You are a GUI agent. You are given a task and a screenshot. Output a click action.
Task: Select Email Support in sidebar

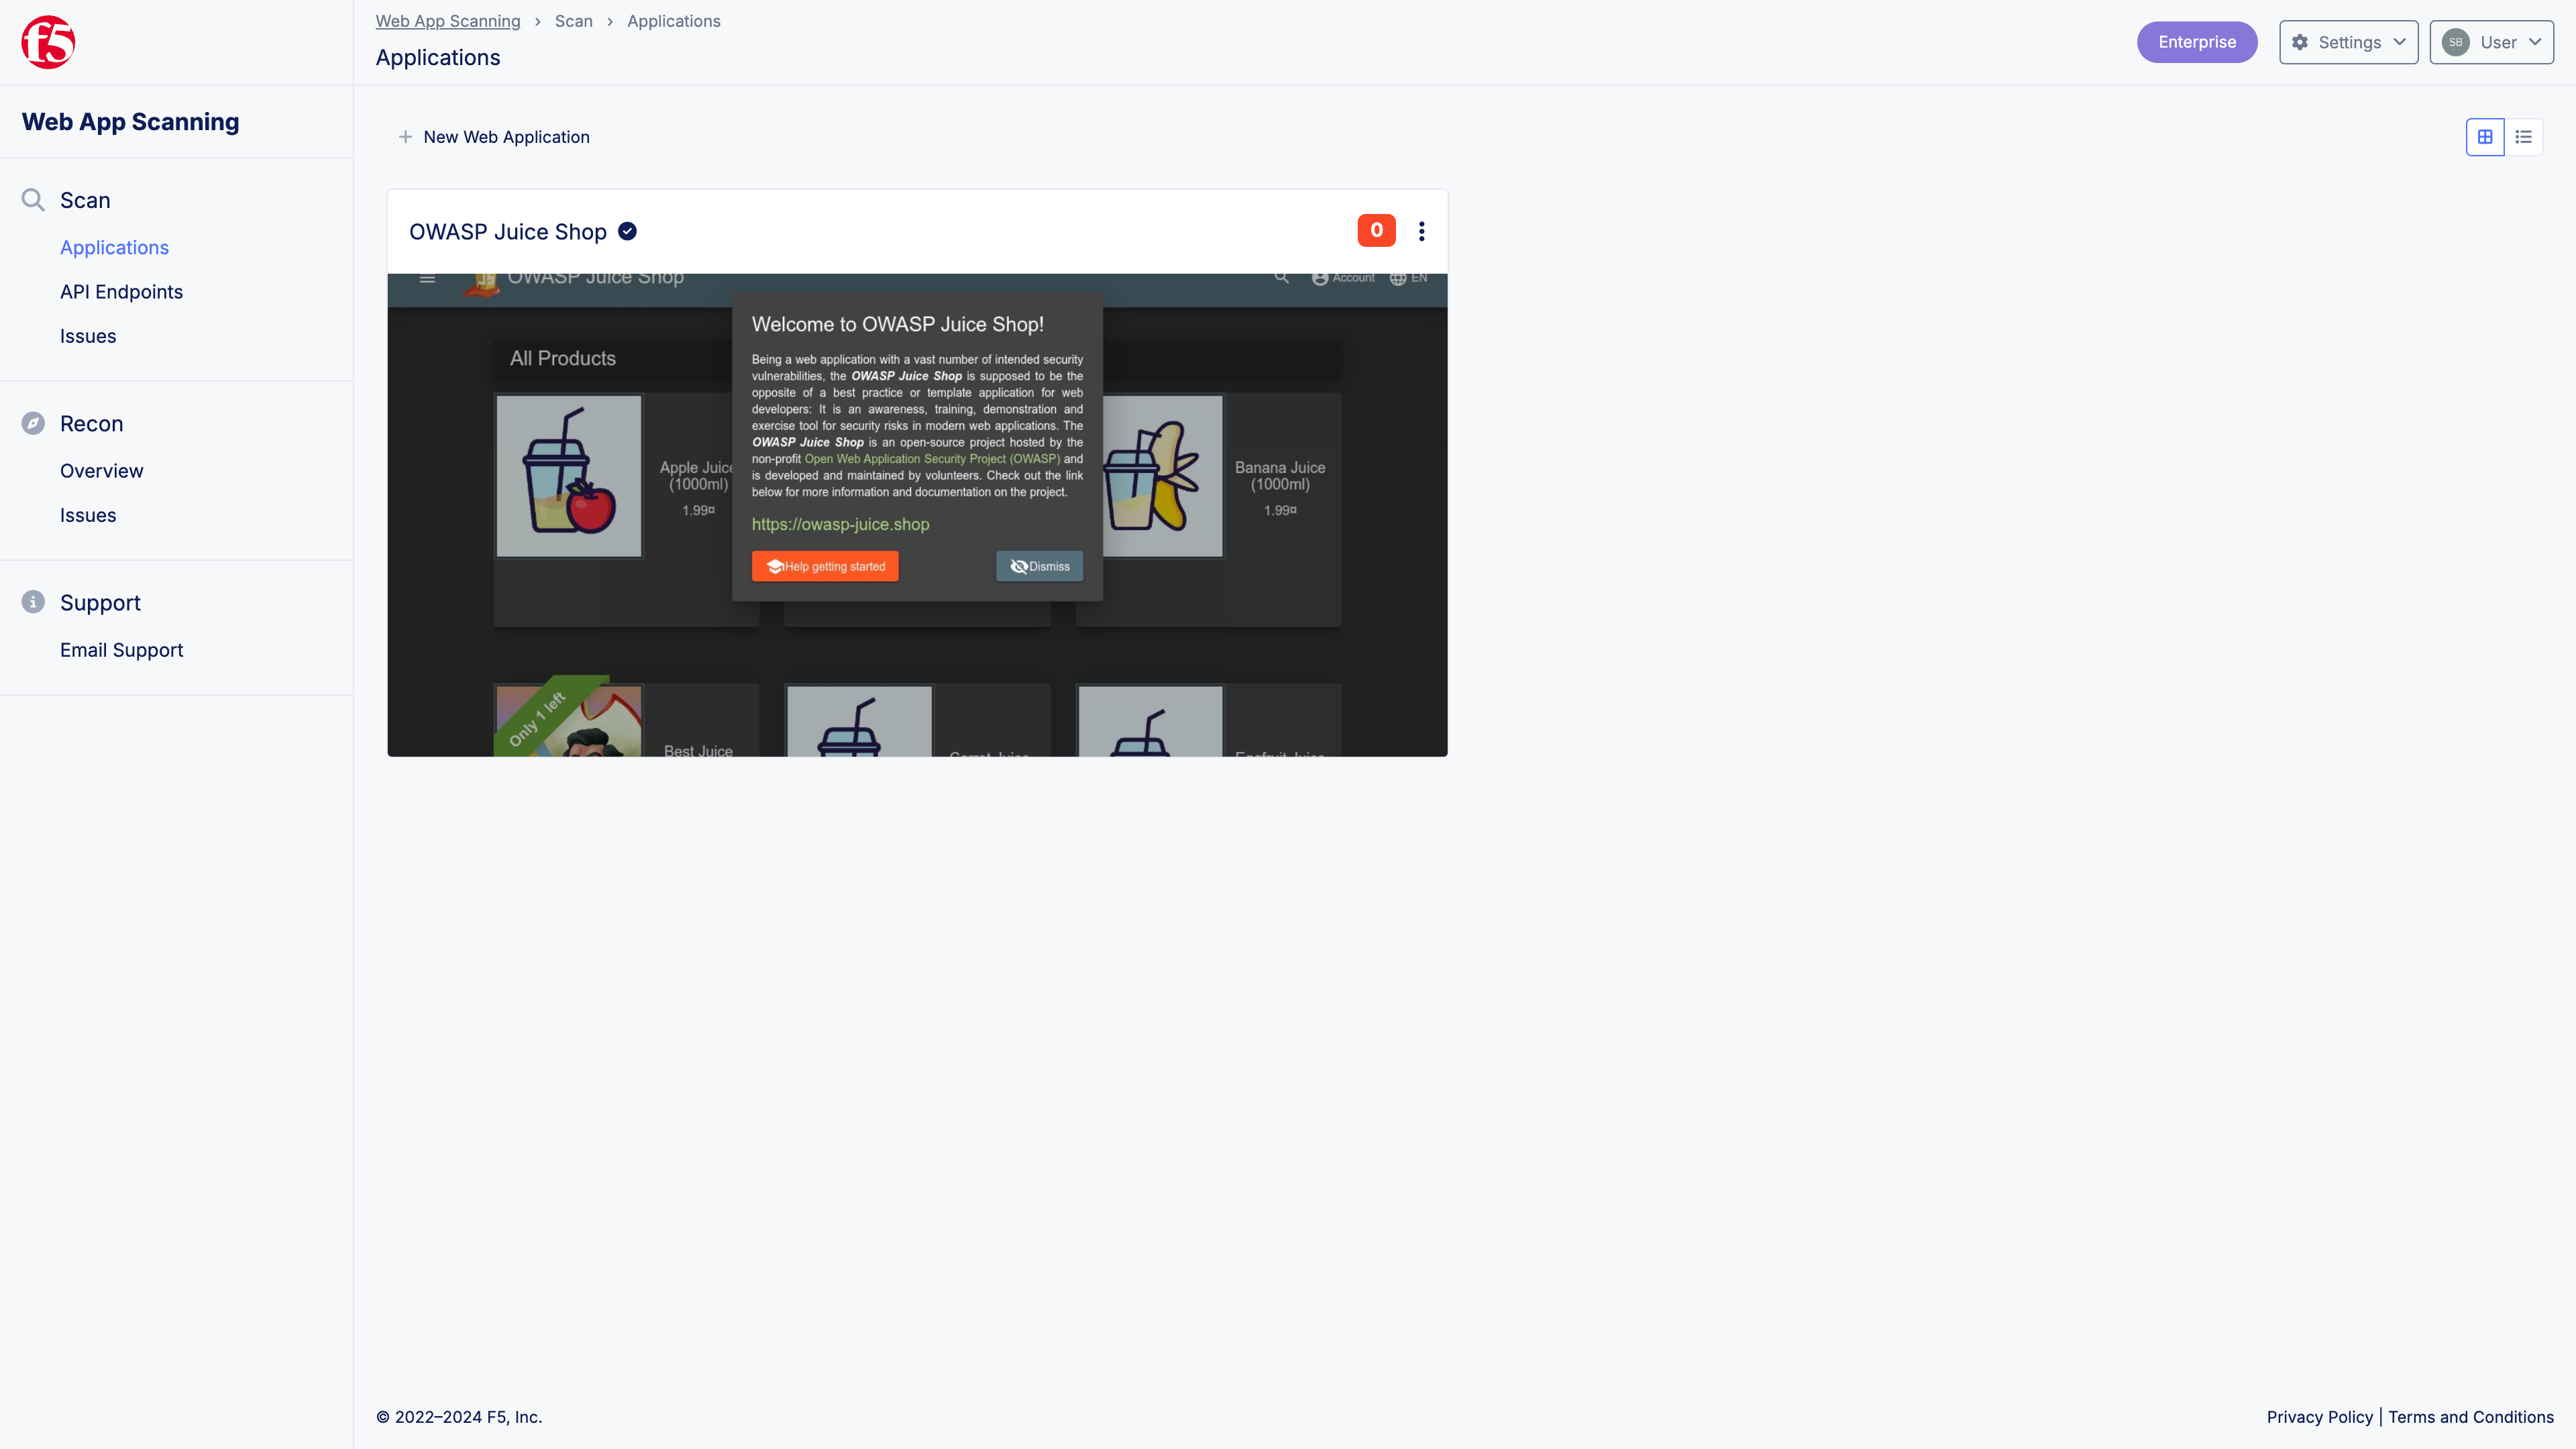tap(121, 650)
